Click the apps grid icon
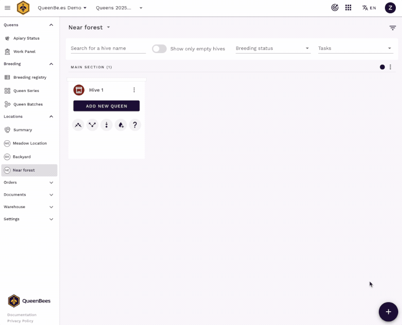The width and height of the screenshot is (402, 325). coord(348,8)
